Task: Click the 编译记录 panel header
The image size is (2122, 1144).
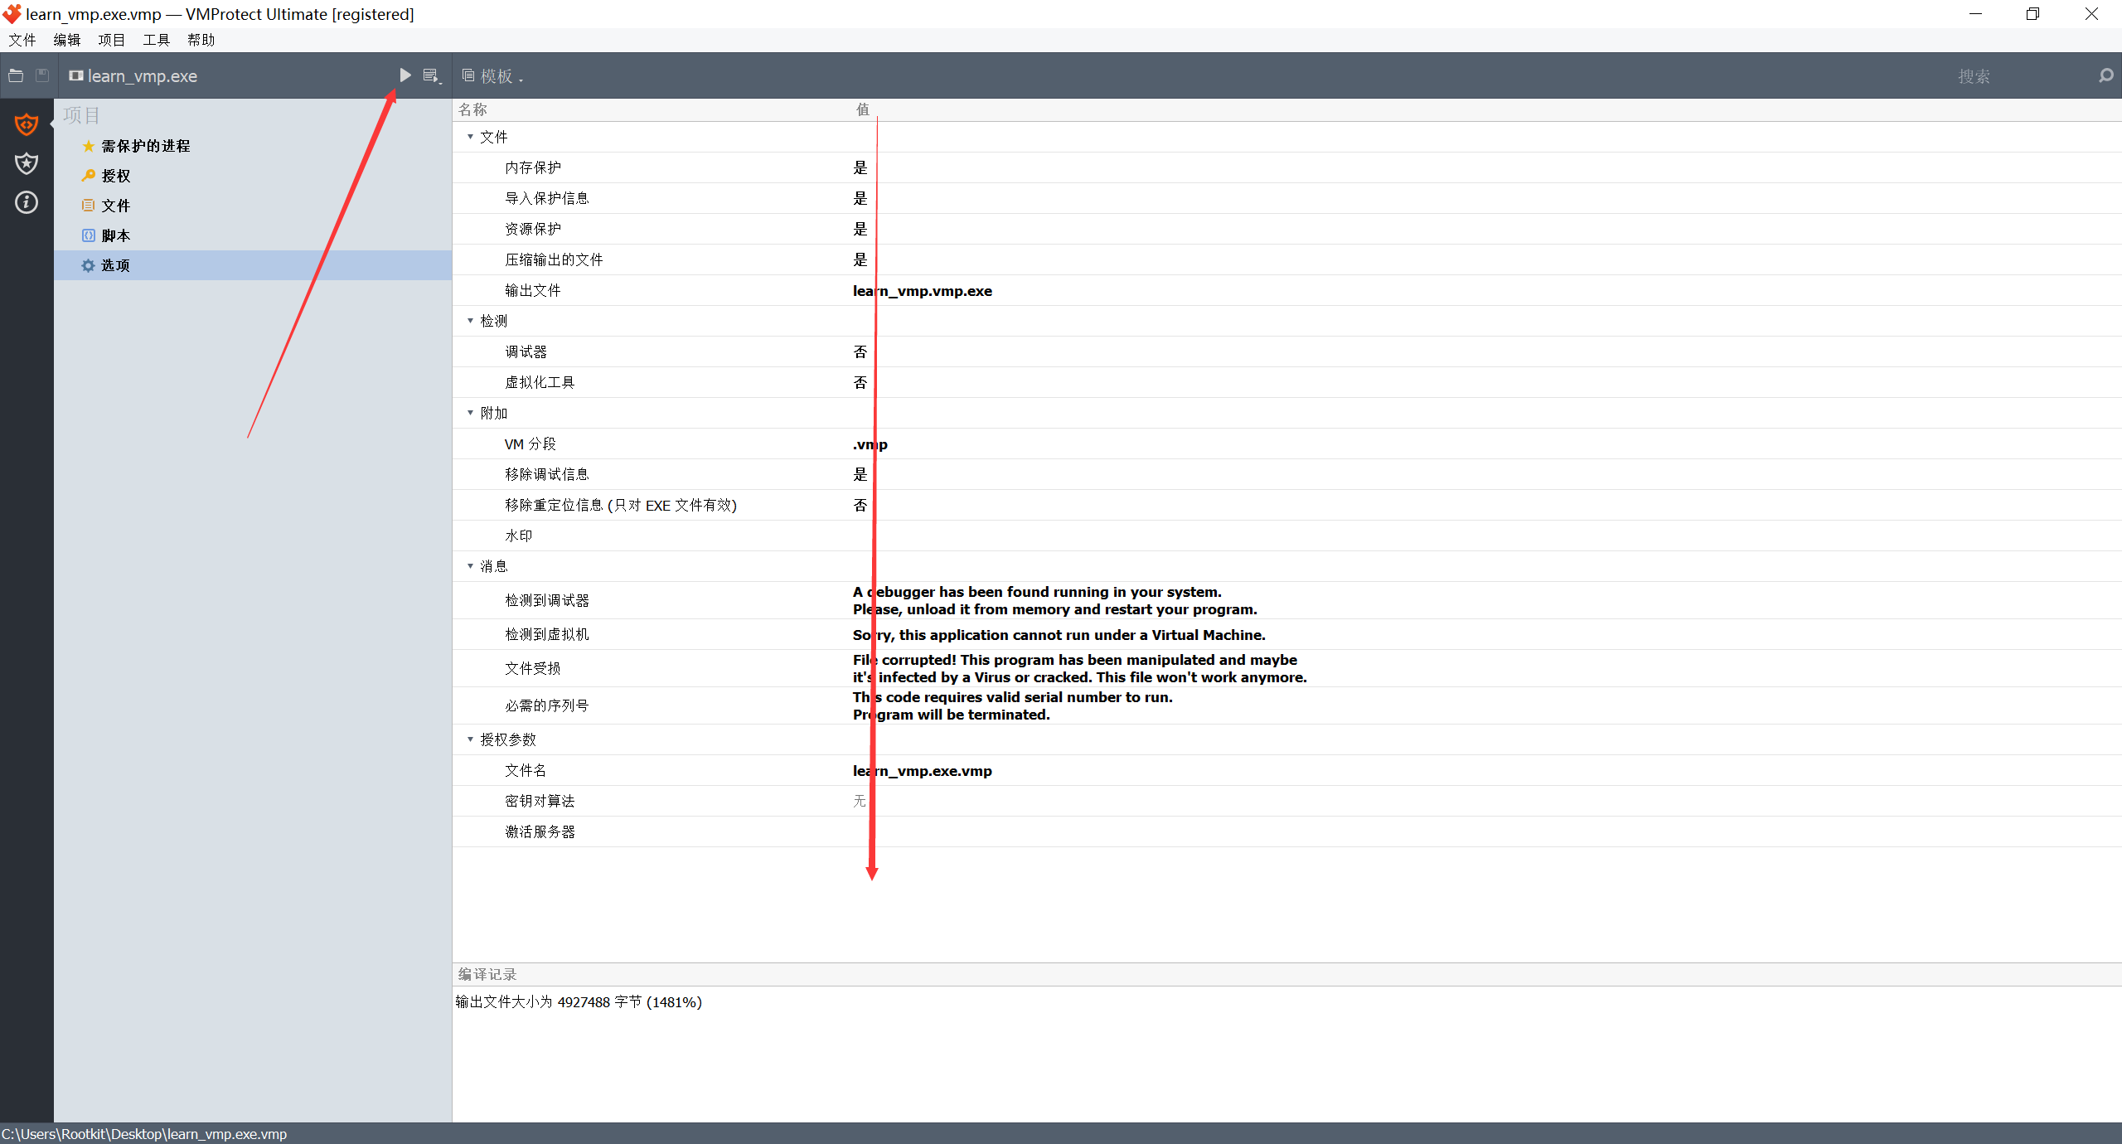Action: pyautogui.click(x=487, y=974)
